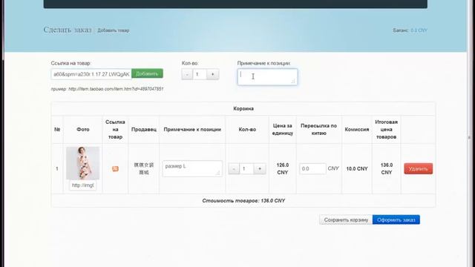Click the 136.0 CNY final price cell

click(387, 168)
